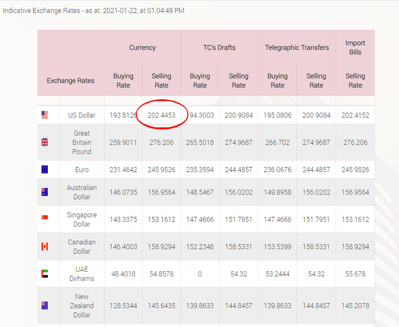Select the 'Singapore Dollar' row label
Image resolution: width=399 pixels, height=327 pixels.
[82, 219]
